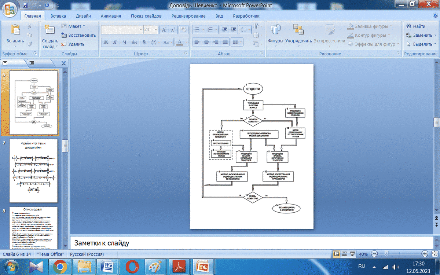Align text left in paragraph group
Image resolution: width=440 pixels, height=275 pixels.
(x=197, y=41)
